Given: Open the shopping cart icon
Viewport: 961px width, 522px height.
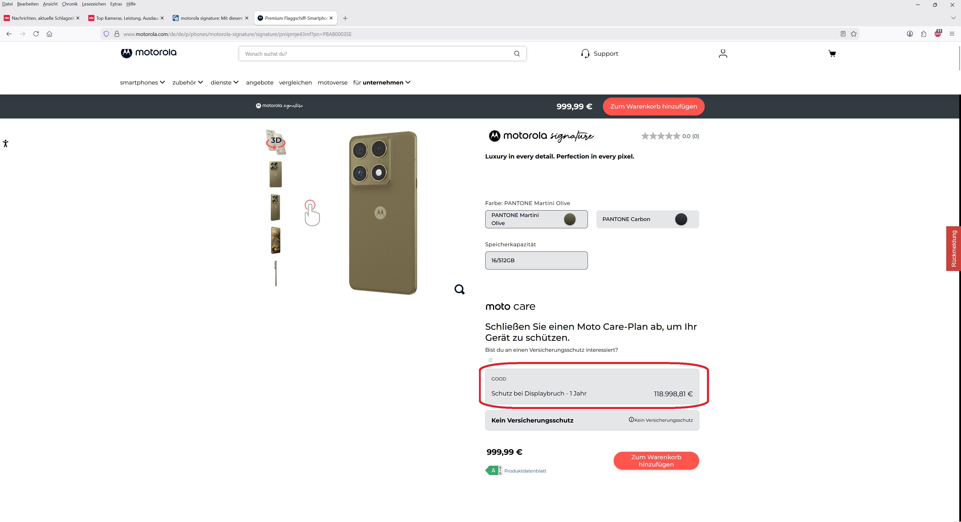Looking at the screenshot, I should point(832,53).
